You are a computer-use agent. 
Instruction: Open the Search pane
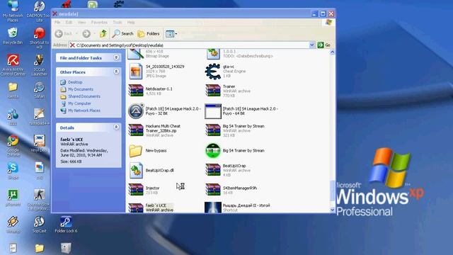tap(122, 34)
